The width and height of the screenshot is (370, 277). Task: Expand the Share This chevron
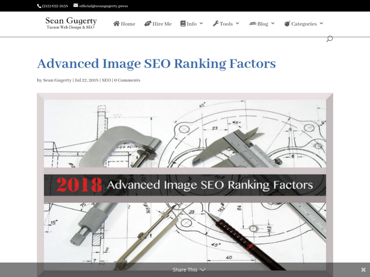(x=202, y=270)
